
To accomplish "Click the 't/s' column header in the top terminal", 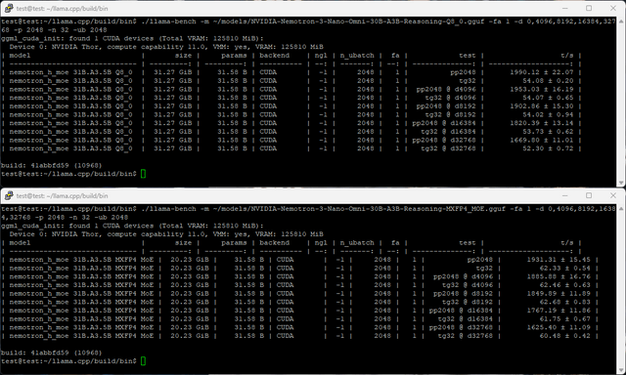I will pos(567,56).
